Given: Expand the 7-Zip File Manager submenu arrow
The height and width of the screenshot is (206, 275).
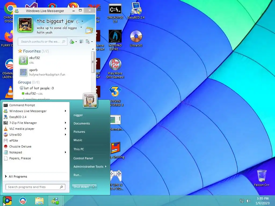Looking at the screenshot, I should (66, 123).
